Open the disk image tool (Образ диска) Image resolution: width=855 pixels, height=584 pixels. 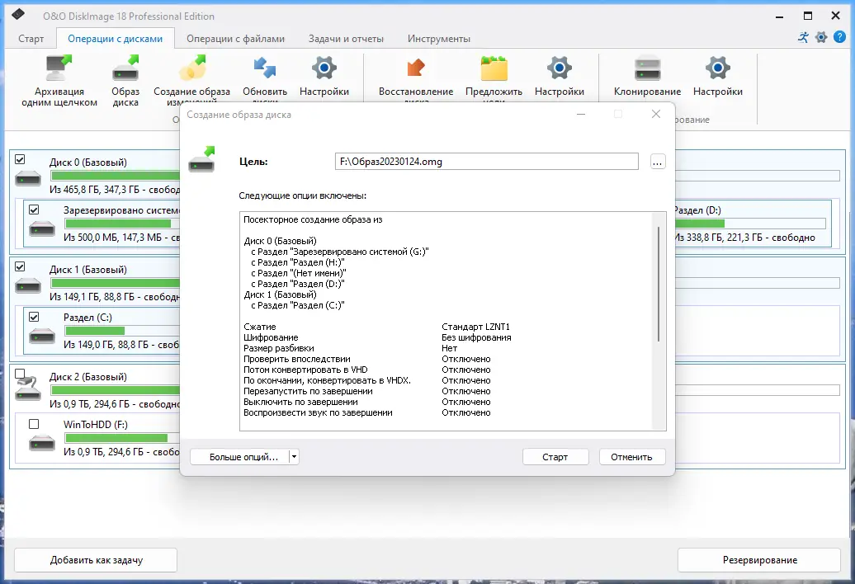point(125,68)
